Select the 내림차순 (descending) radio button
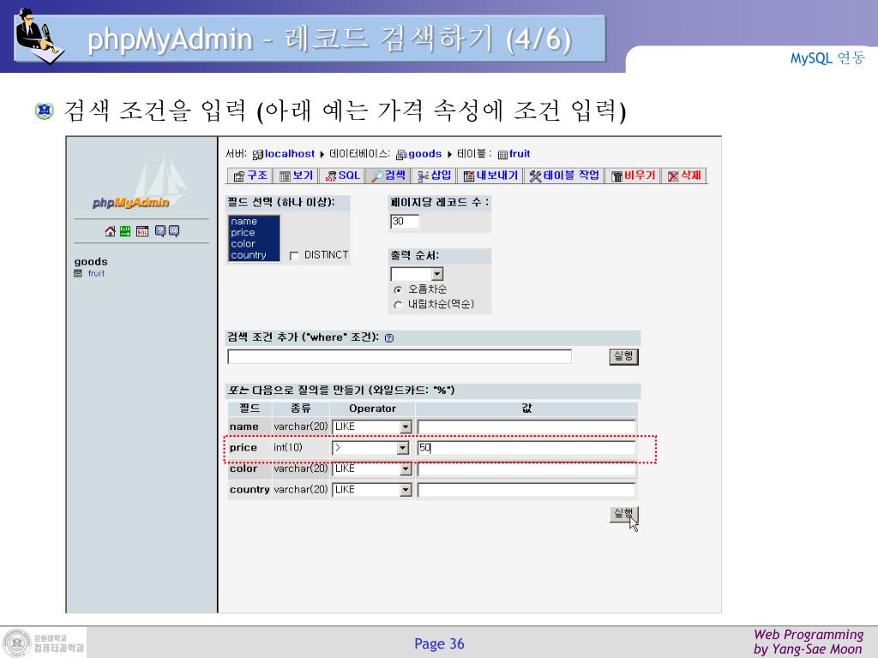Screen dimensions: 878x658 (x=398, y=305)
